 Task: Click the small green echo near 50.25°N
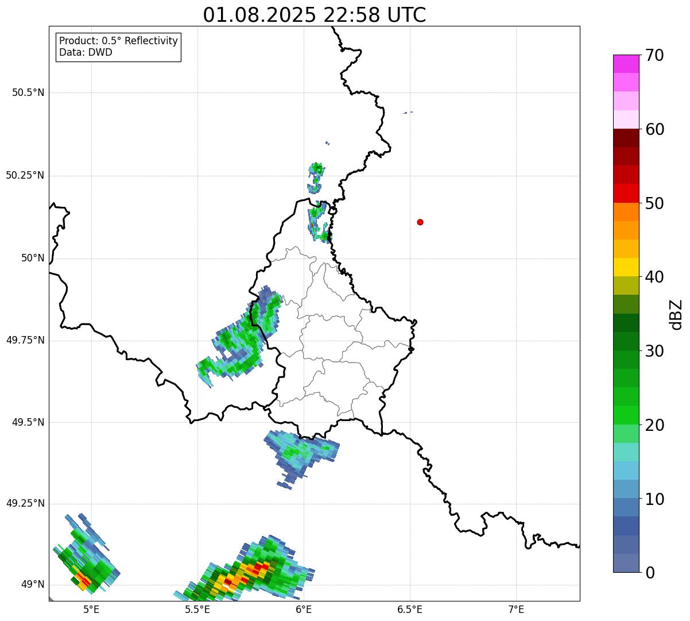pyautogui.click(x=315, y=177)
